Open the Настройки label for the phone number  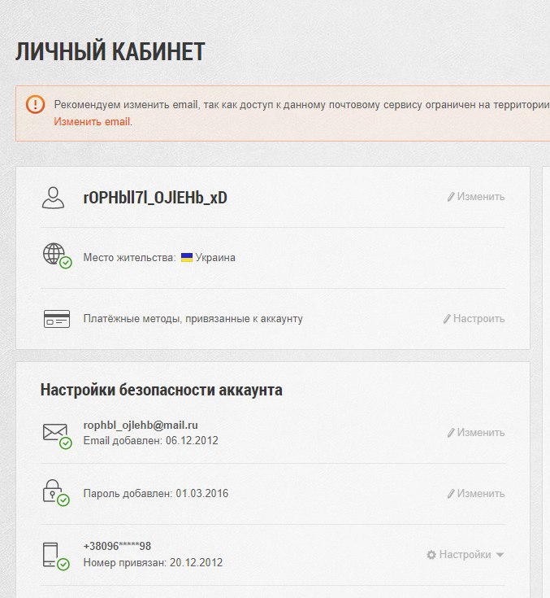[x=465, y=555]
